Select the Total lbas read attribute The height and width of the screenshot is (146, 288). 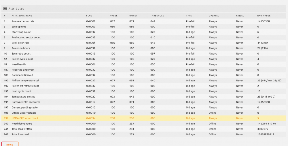click(x=20, y=134)
